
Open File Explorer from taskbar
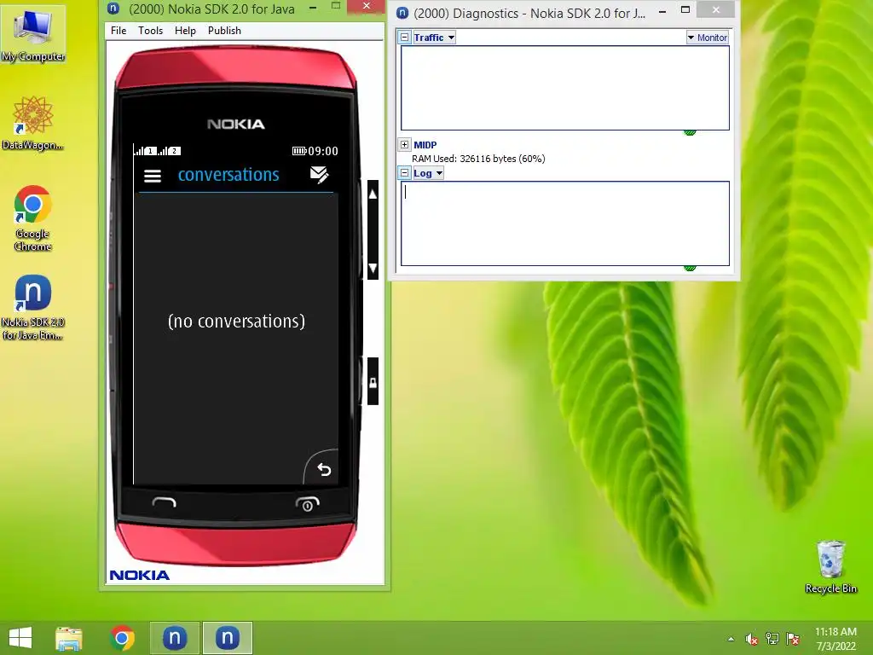coord(69,638)
